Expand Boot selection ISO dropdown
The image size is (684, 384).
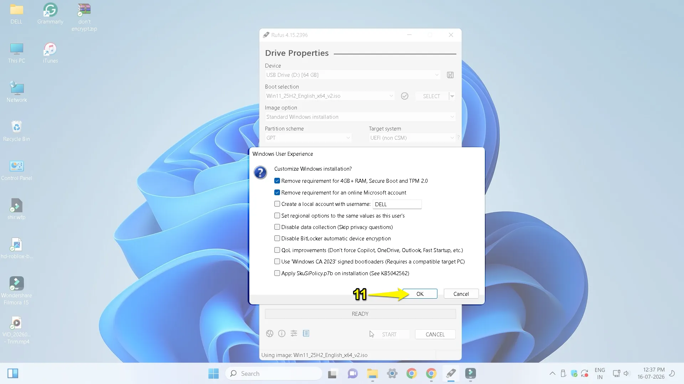click(330, 96)
